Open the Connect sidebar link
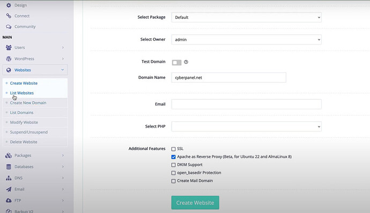Screen dimensions: 370x213 point(22,16)
